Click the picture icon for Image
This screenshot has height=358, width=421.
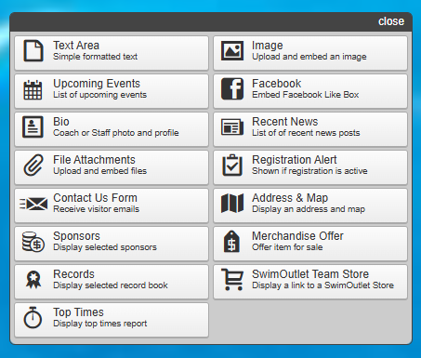(232, 51)
